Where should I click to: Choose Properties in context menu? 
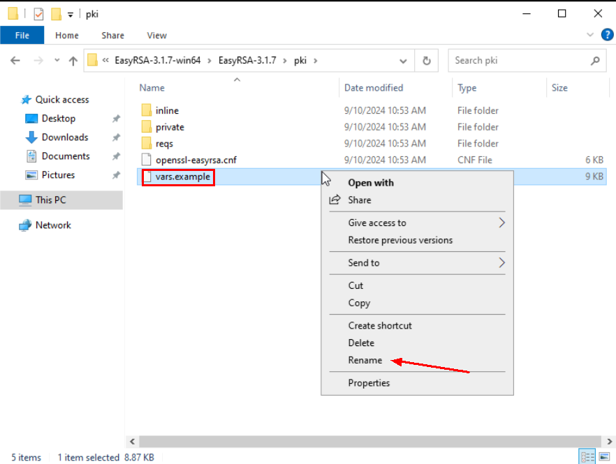tap(369, 382)
